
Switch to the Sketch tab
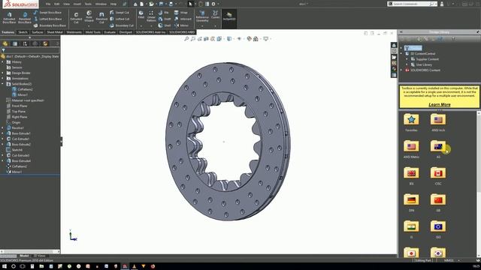tap(23, 32)
